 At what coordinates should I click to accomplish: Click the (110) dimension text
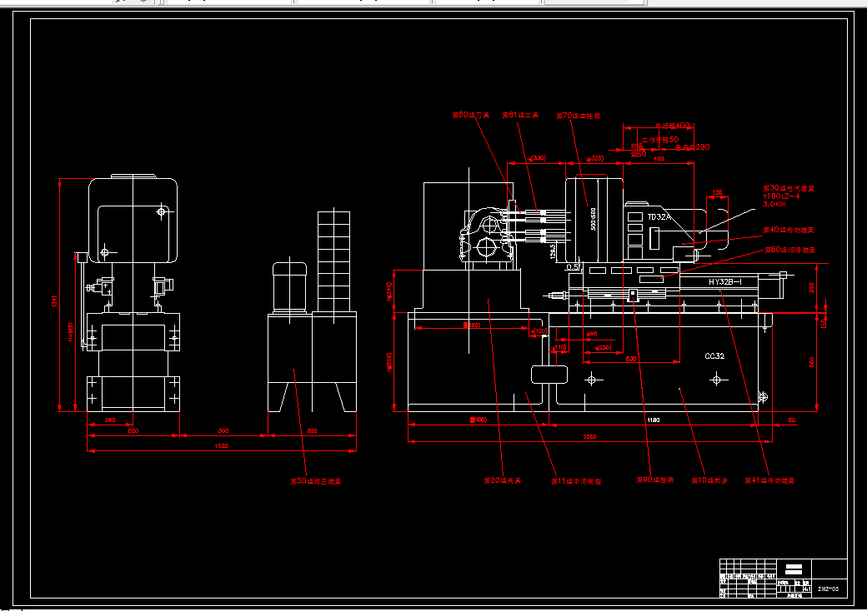tap(559, 347)
